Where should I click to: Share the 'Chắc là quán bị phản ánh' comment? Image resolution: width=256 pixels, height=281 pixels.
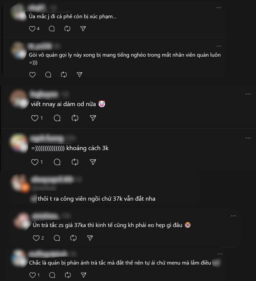point(84,275)
